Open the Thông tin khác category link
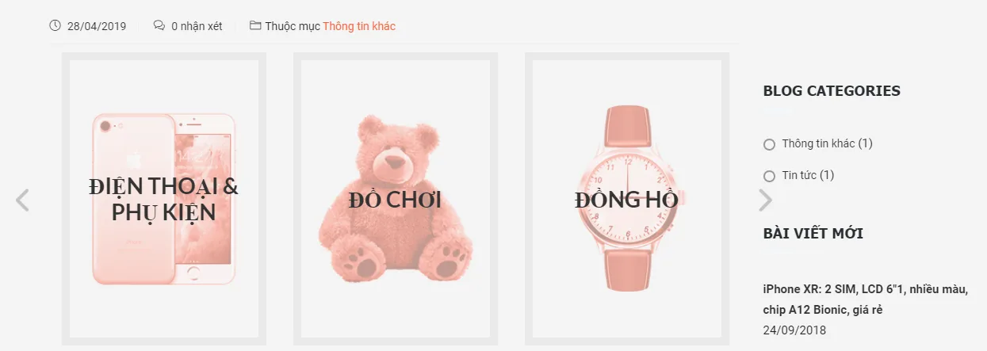This screenshot has height=351, width=987. click(x=359, y=26)
